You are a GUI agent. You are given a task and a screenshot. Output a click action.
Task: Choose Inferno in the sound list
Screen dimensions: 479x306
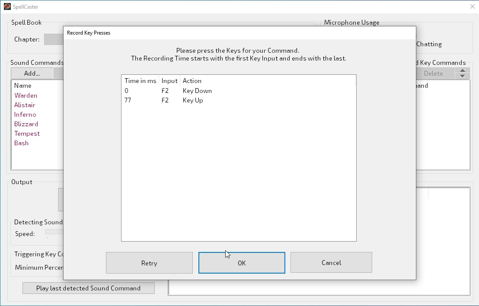tap(25, 115)
